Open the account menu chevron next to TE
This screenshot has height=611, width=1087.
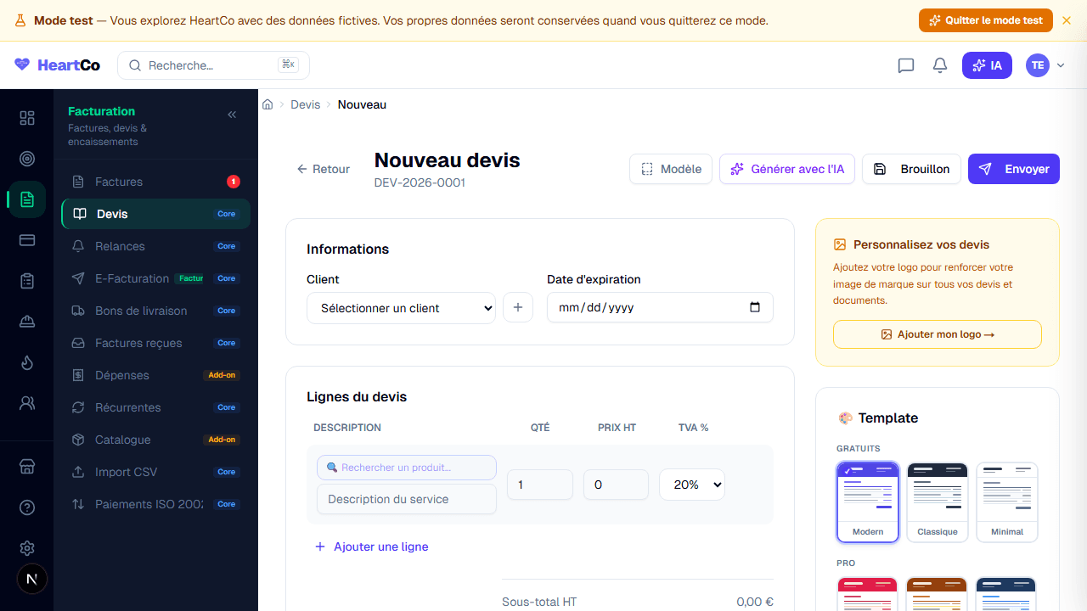tap(1060, 65)
